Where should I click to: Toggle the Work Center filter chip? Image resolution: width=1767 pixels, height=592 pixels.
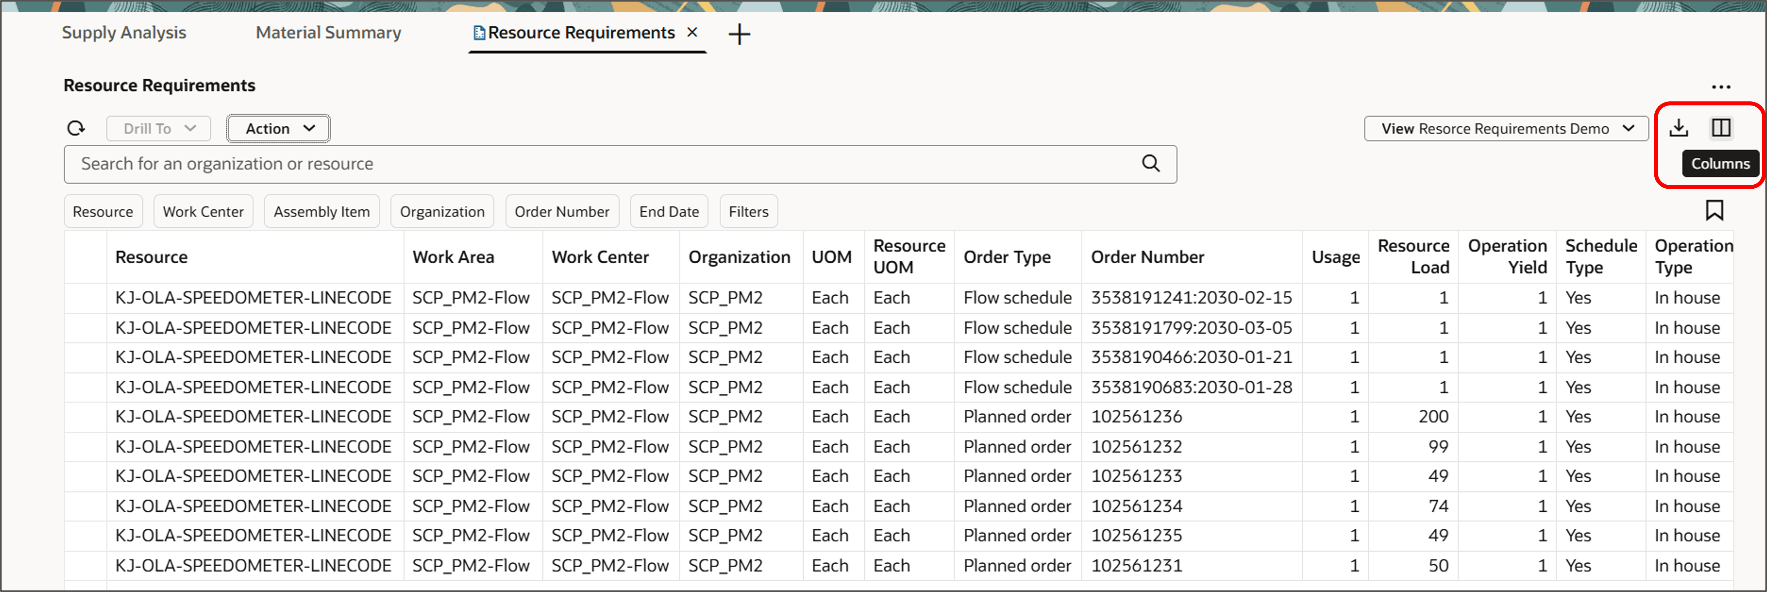[203, 210]
